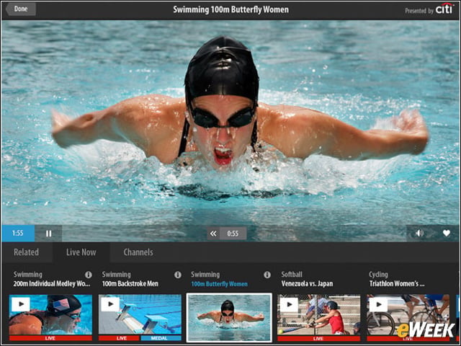Mute audio with the speaker icon
461x346 pixels.
click(419, 233)
